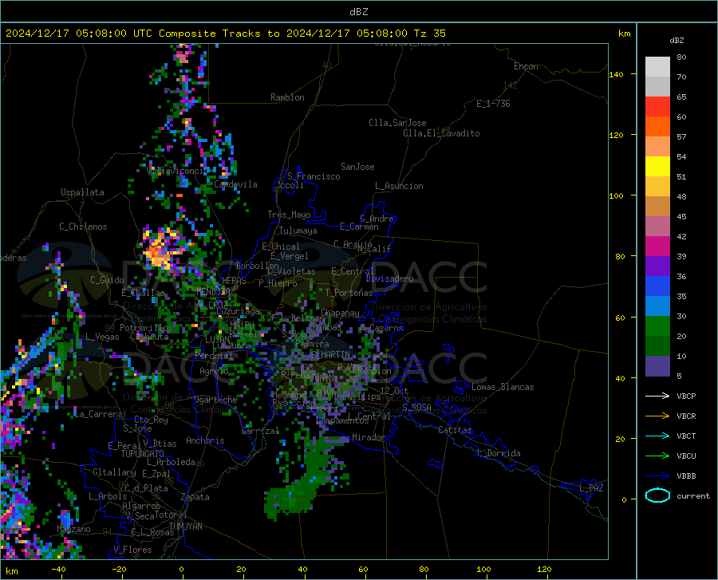Screen dimensions: 718x580
Task: Click the 'L_Dormida' map label
Action: tap(499, 453)
